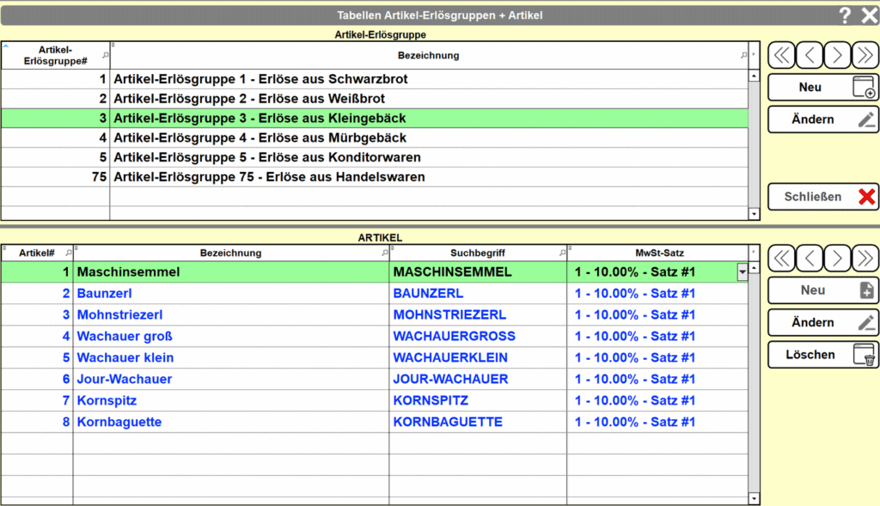Click Artikel# cell number 5
This screenshot has height=506, width=880.
[x=37, y=357]
